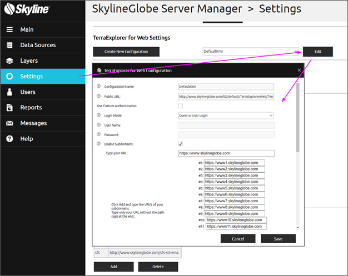Toggle Use Custom Authentication checkbox
The width and height of the screenshot is (348, 276).
pyautogui.click(x=181, y=106)
